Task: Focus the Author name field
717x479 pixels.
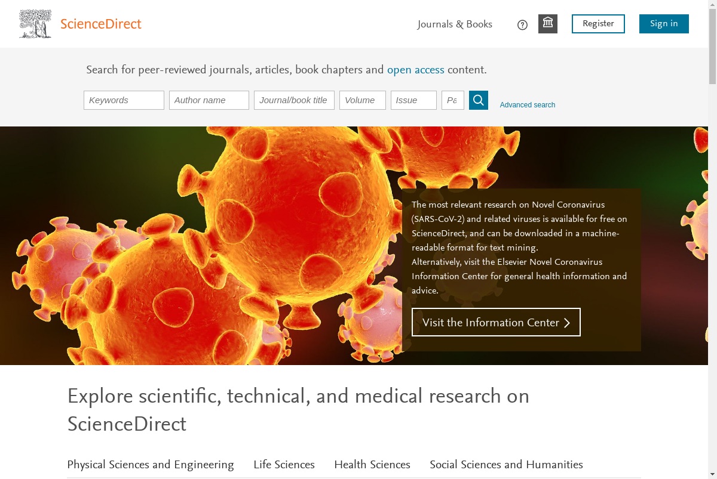Action: (209, 100)
